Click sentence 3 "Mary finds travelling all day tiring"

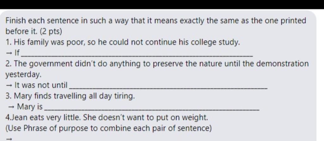pos(70,96)
